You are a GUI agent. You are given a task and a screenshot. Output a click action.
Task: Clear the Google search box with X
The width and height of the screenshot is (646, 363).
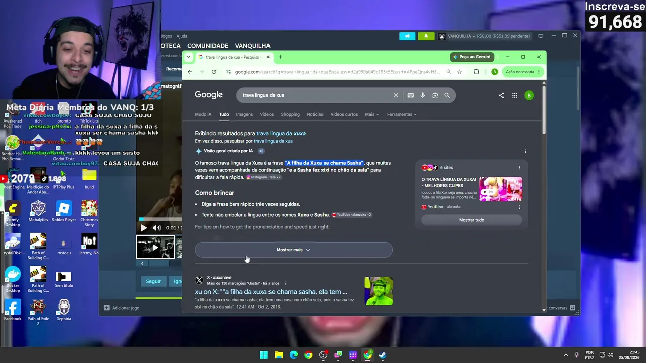coord(396,95)
